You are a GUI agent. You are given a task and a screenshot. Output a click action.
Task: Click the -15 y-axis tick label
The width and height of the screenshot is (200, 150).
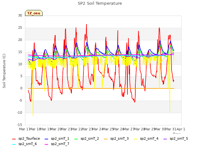coord(19,125)
